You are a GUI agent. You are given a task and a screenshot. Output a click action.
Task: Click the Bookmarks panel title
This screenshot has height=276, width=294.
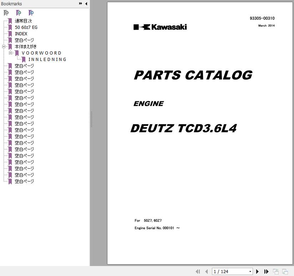(x=11, y=4)
